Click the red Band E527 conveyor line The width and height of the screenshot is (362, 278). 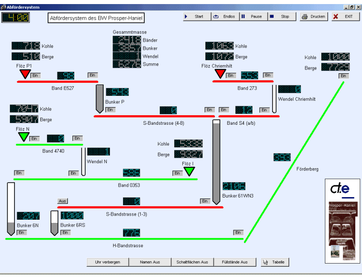click(x=57, y=82)
